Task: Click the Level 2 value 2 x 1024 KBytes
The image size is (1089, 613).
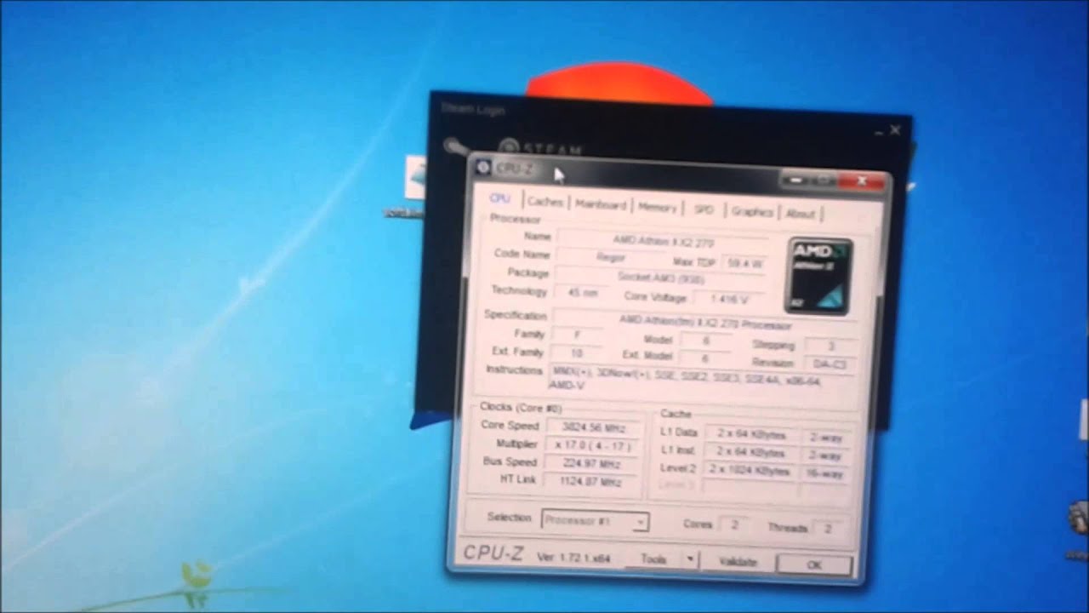Action: 750,471
